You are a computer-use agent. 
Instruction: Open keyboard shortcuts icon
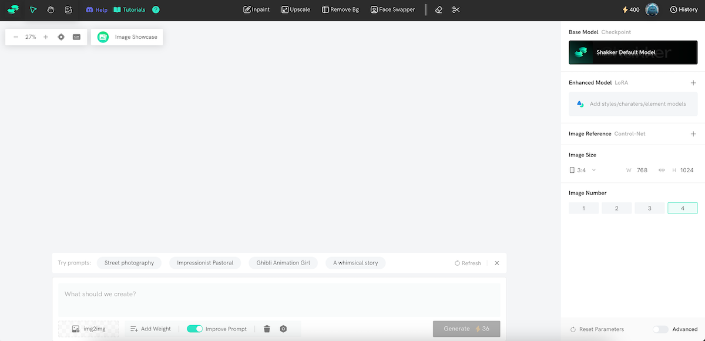(x=77, y=37)
